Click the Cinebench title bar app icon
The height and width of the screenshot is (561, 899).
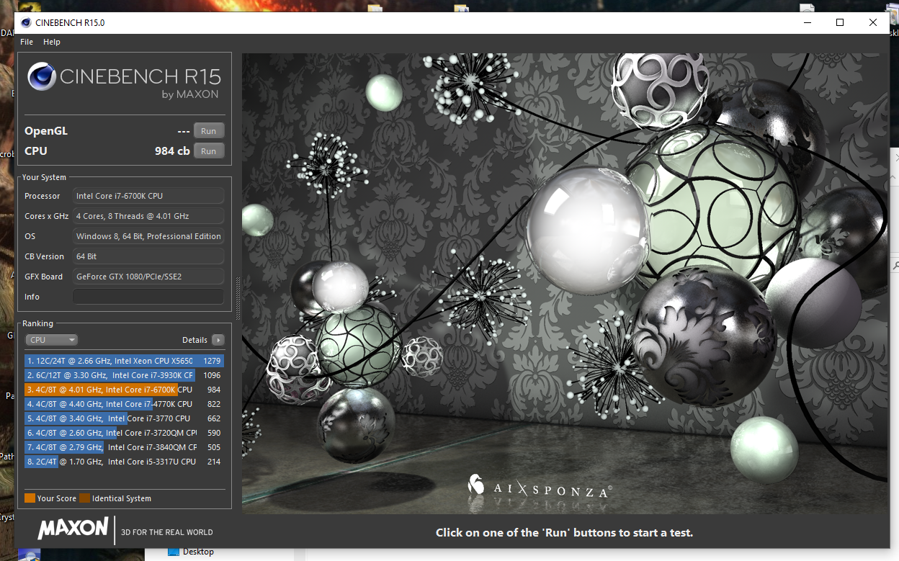(26, 22)
